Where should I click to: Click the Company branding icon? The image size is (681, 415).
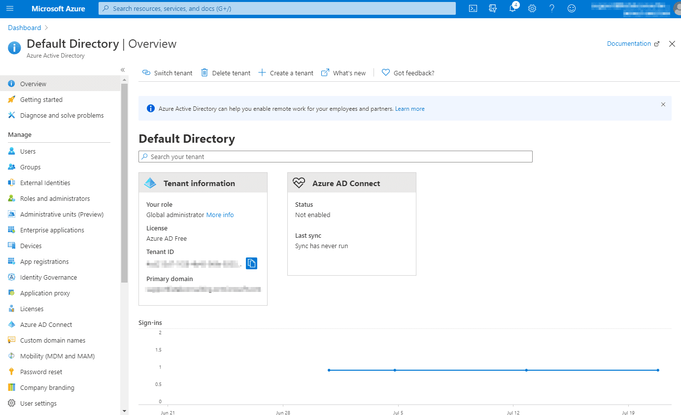(11, 387)
